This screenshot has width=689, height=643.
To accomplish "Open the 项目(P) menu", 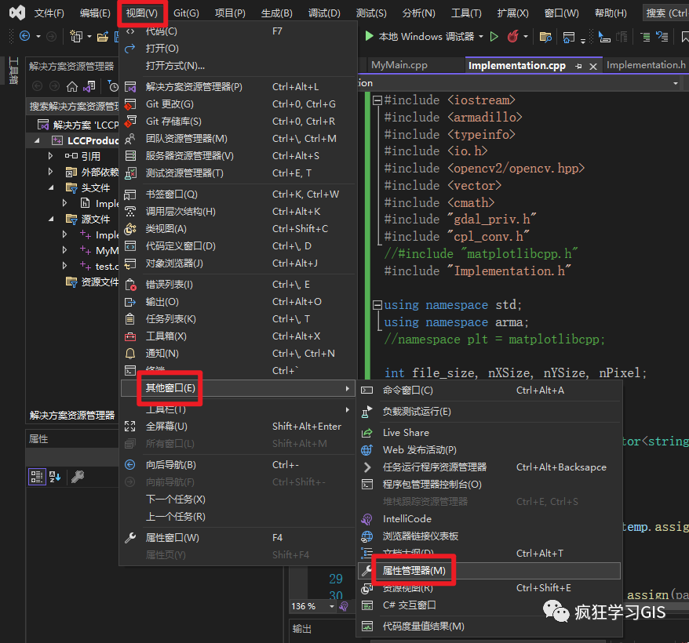I will coord(230,13).
